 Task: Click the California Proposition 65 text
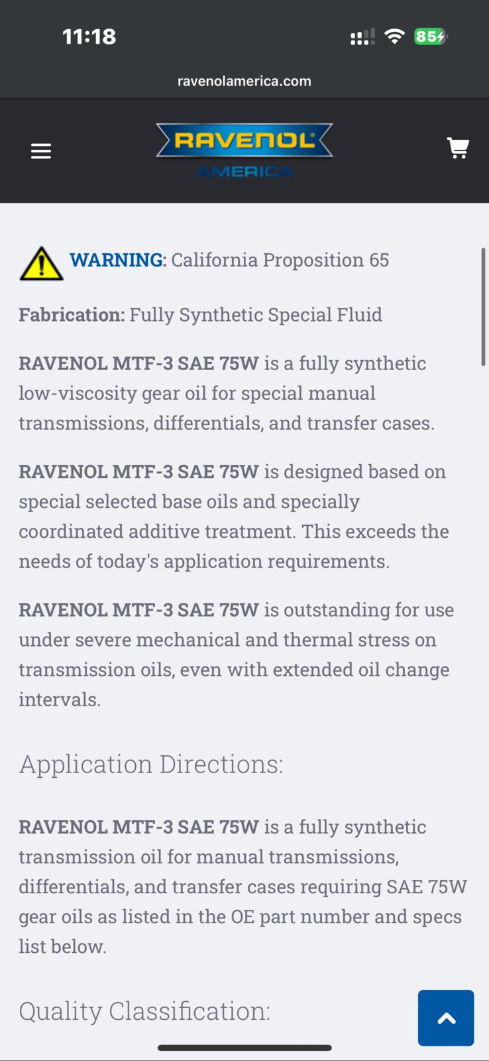coord(280,260)
